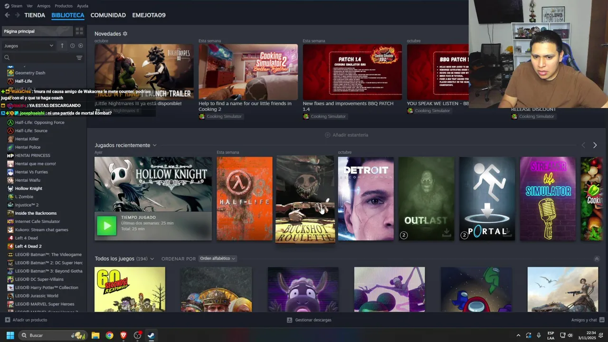Go back with the left arrow navigation
Screen dimensions: 608x342
click(x=7, y=15)
